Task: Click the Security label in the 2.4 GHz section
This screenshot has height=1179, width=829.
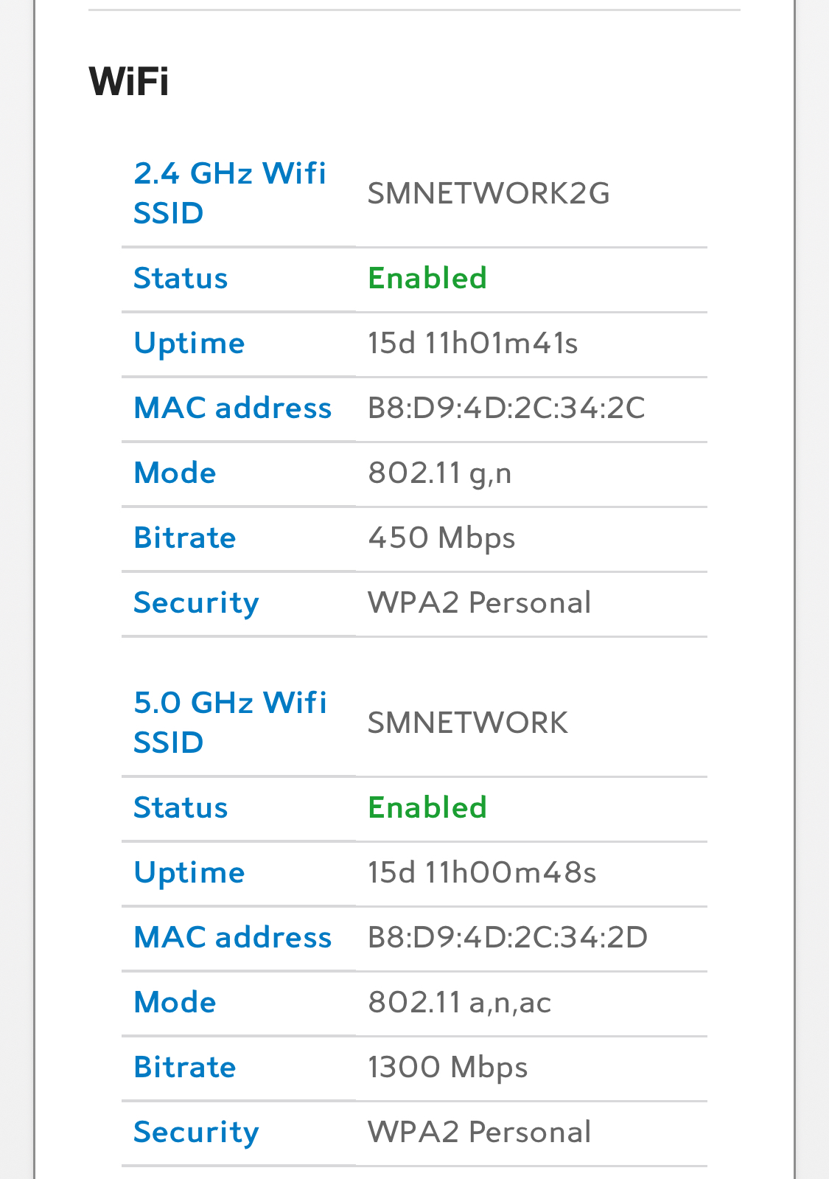Action: (196, 602)
